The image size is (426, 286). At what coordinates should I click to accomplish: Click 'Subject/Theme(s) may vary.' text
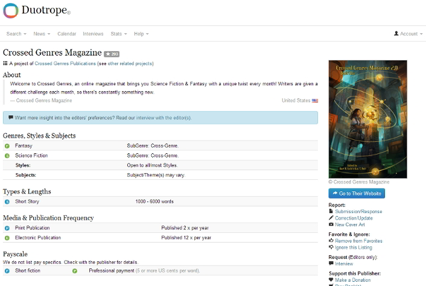click(156, 175)
